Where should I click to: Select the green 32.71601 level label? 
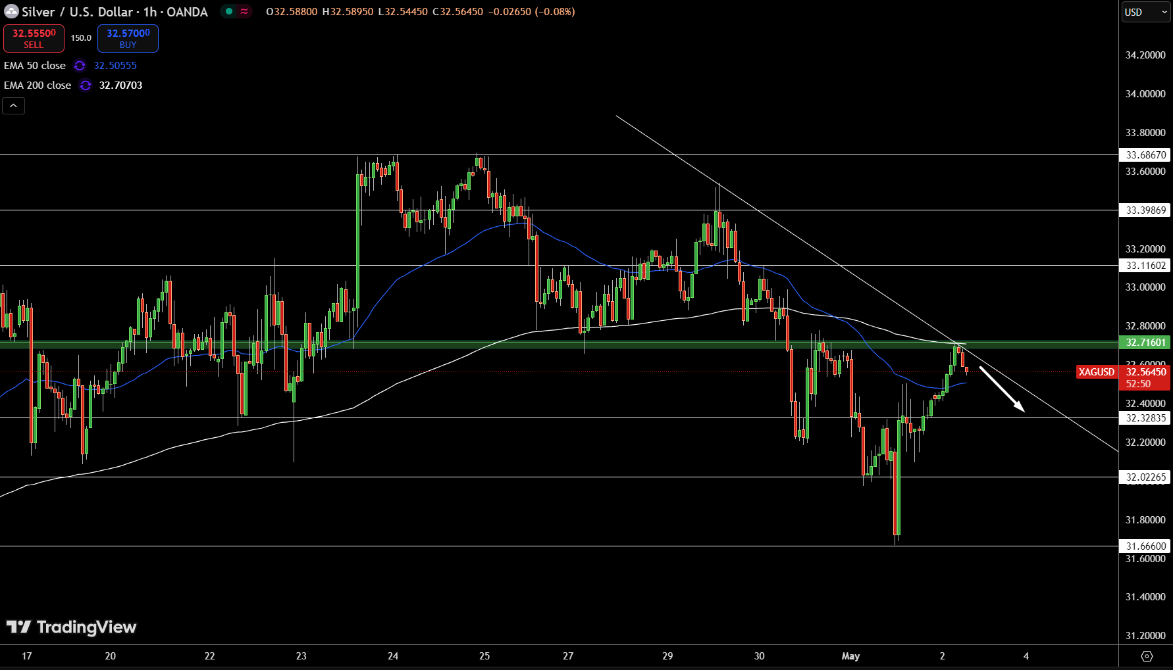pyautogui.click(x=1145, y=343)
